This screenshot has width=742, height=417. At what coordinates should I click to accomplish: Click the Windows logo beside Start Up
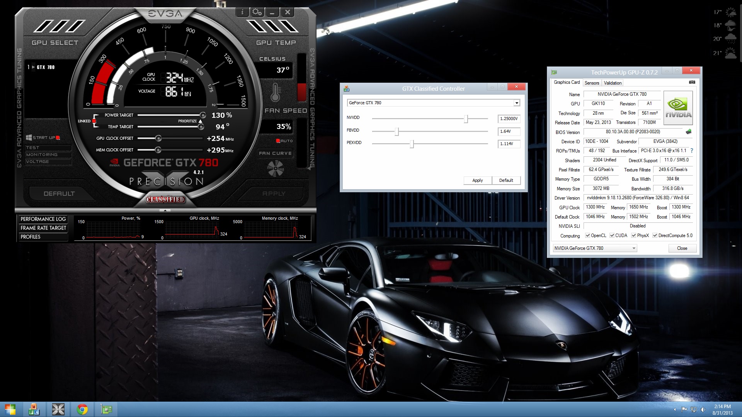click(x=29, y=137)
